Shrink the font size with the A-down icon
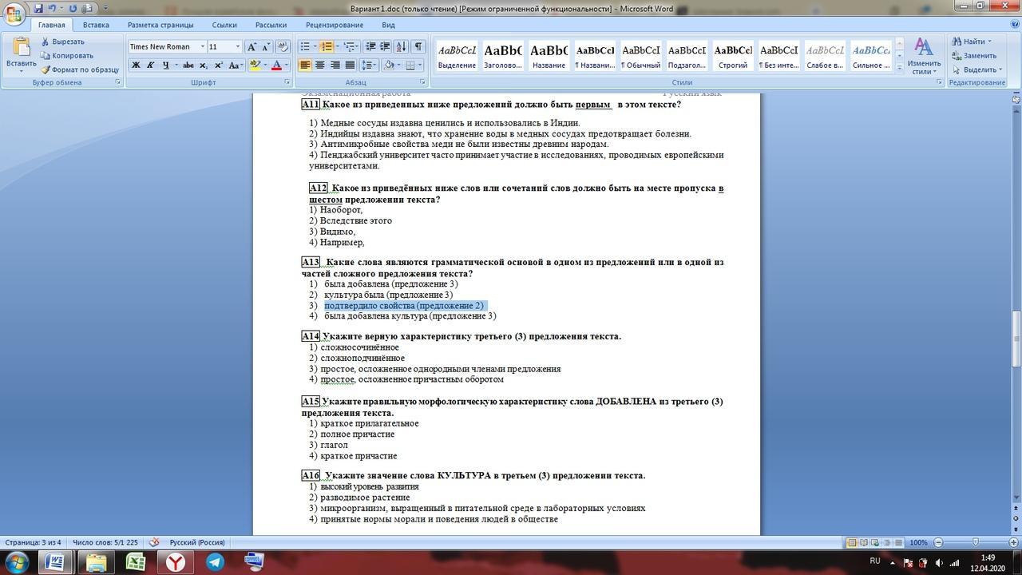 (x=265, y=46)
